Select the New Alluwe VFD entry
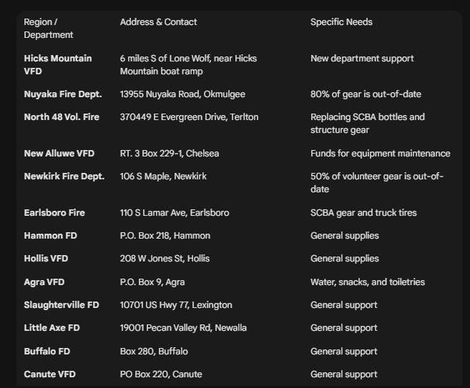Viewport: 470px width, 388px height. click(59, 154)
